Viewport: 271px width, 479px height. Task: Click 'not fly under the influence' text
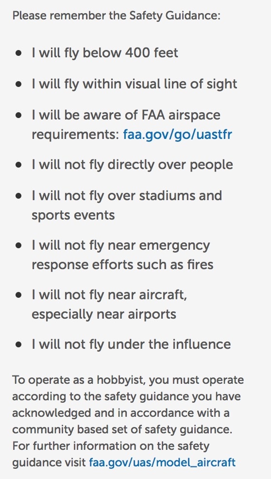point(147,344)
